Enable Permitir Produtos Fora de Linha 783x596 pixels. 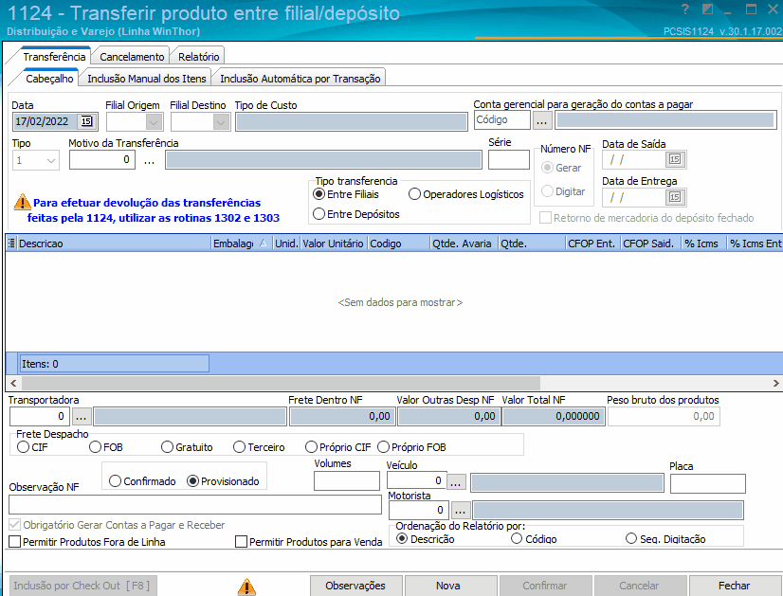point(87,542)
